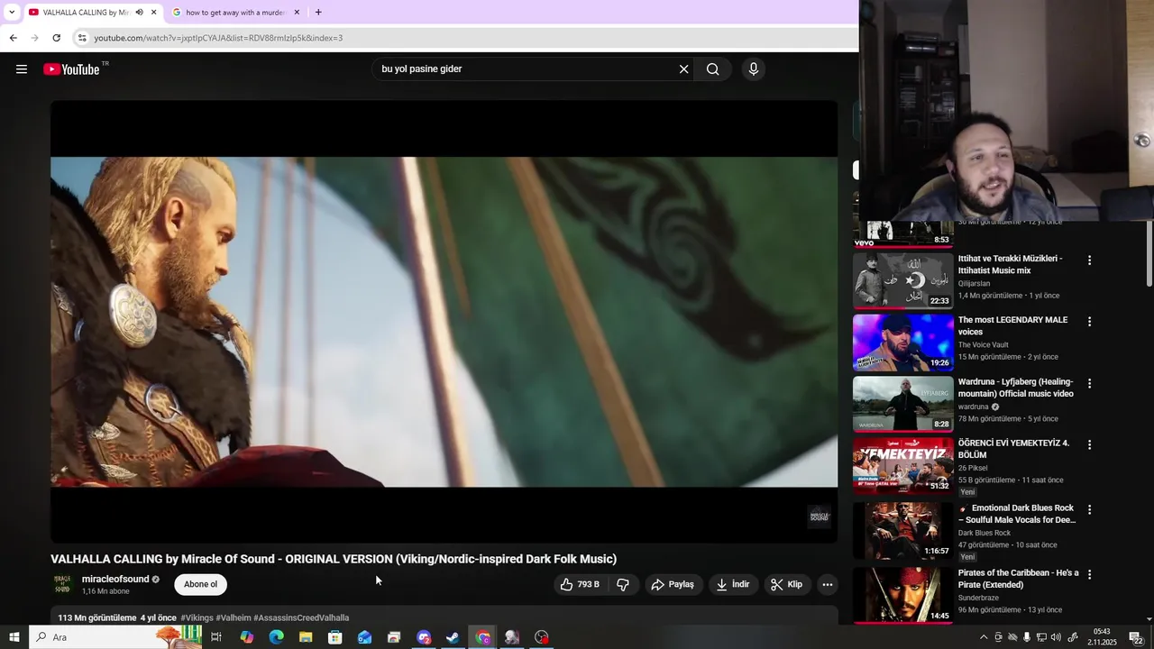The image size is (1154, 649).
Task: Open Discord from taskbar
Action: 424,637
